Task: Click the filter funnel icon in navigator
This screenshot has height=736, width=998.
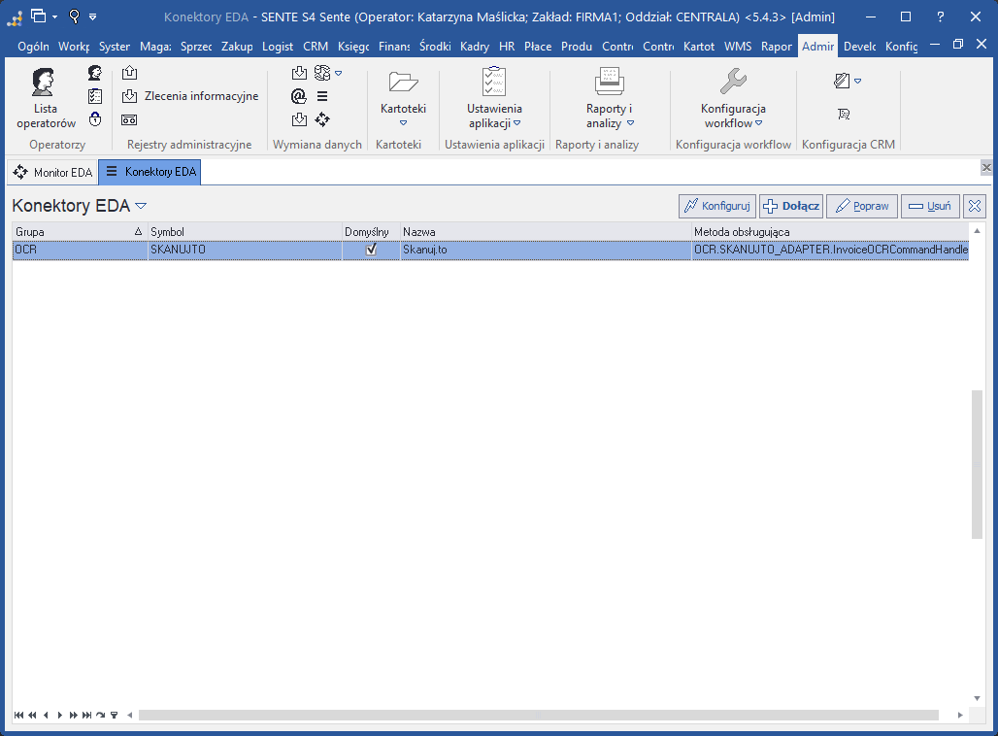Action: point(114,715)
